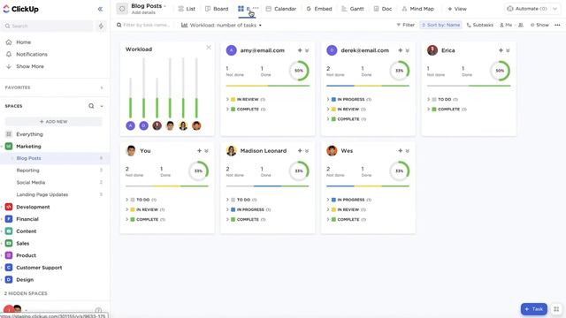566x318 pixels.
Task: Open the lightning quick-action icon beside Search
Action: point(101,26)
